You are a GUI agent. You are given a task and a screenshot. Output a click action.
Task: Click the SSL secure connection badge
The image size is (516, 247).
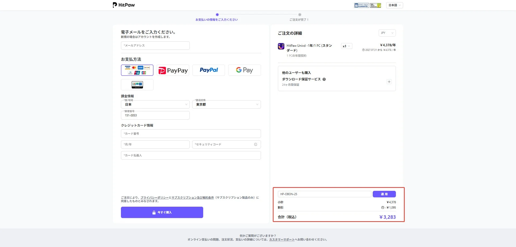point(375,5)
